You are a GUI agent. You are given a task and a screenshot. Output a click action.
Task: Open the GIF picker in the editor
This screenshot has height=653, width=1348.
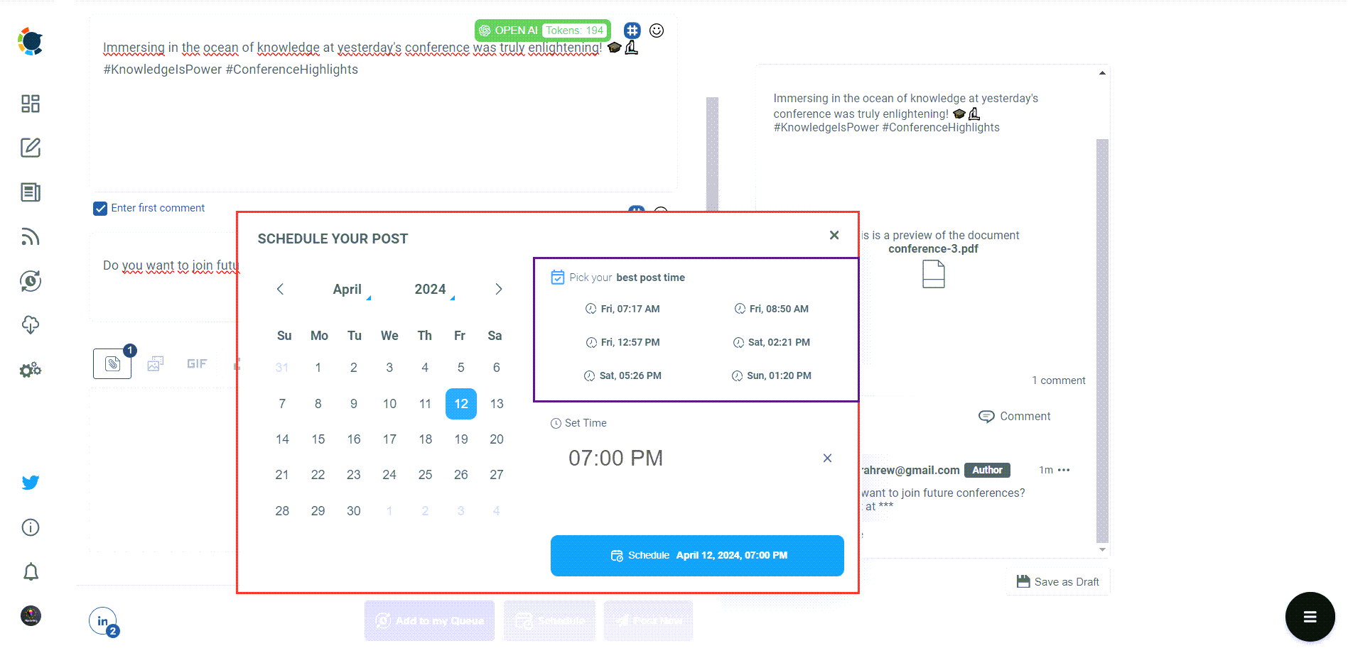pyautogui.click(x=197, y=363)
